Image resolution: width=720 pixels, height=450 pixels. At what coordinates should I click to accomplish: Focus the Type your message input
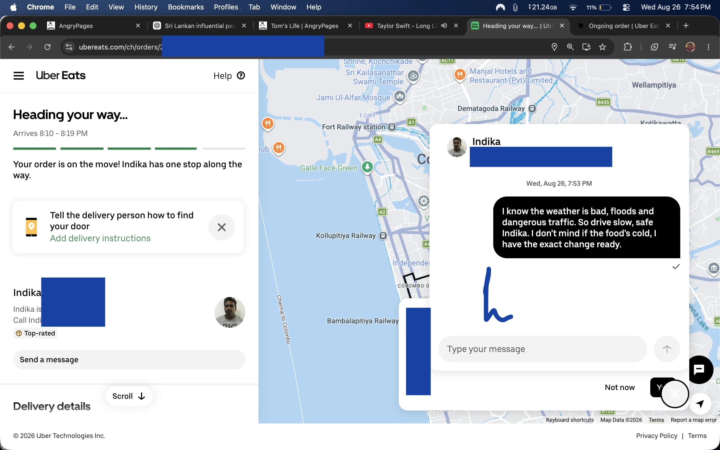point(543,349)
